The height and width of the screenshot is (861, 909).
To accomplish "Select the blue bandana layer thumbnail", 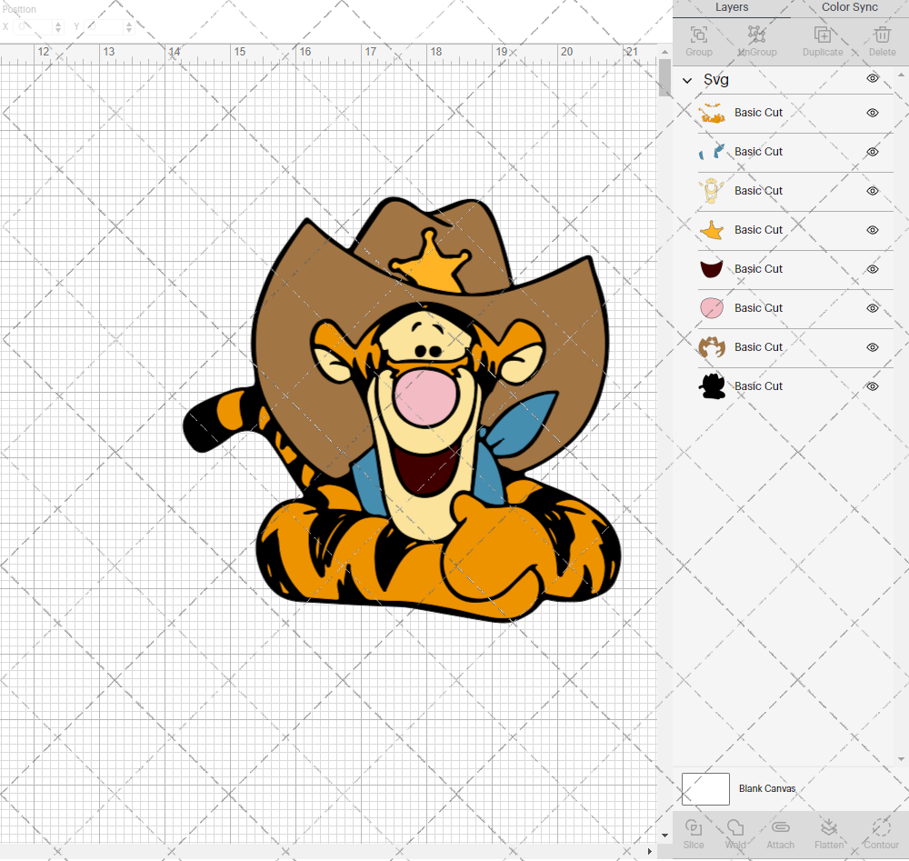I will [712, 152].
